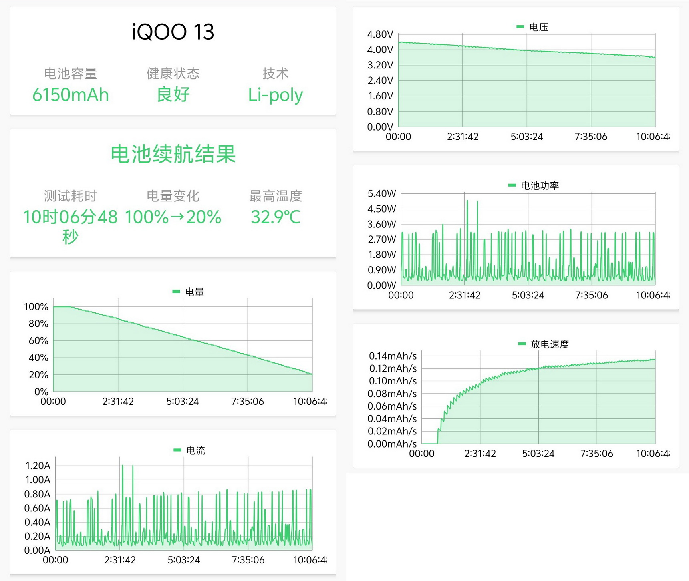Select the 10时06分48秒 test duration value

[71, 227]
